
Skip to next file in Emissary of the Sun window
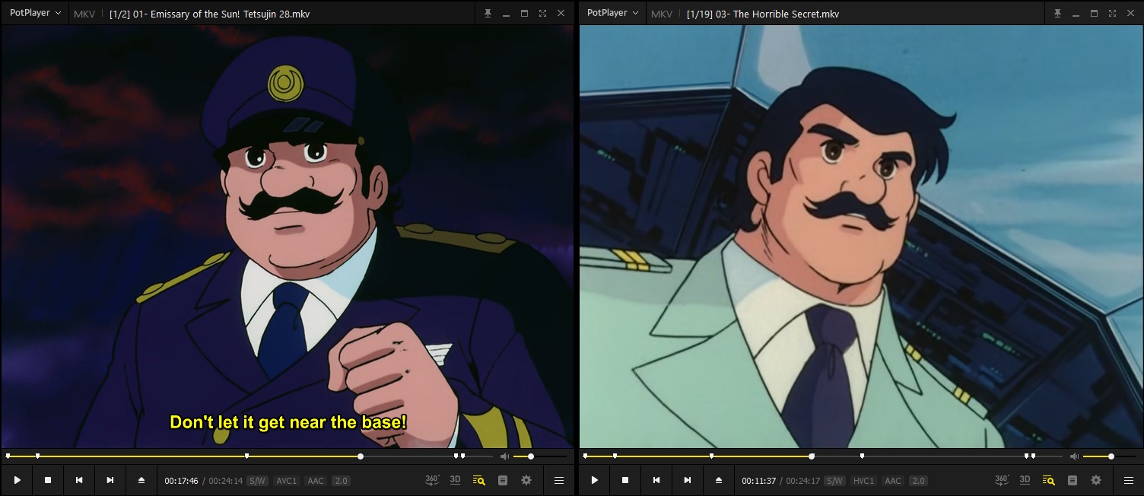(x=110, y=480)
